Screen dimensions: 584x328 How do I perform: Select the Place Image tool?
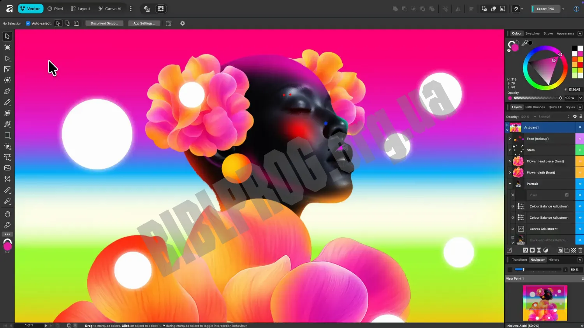pos(7,168)
